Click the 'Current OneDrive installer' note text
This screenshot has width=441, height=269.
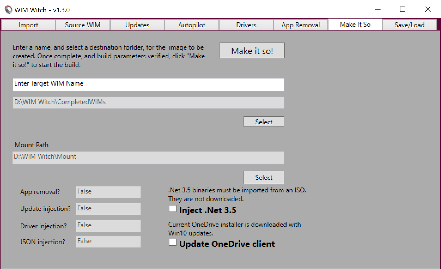pyautogui.click(x=235, y=229)
